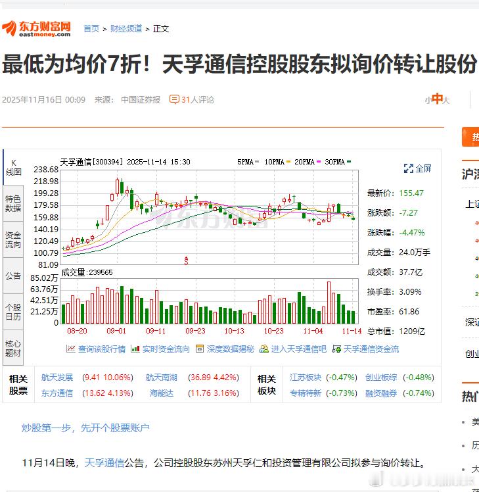Click the 查询该股行情 chart icon
479x492 pixels.
click(x=70, y=349)
